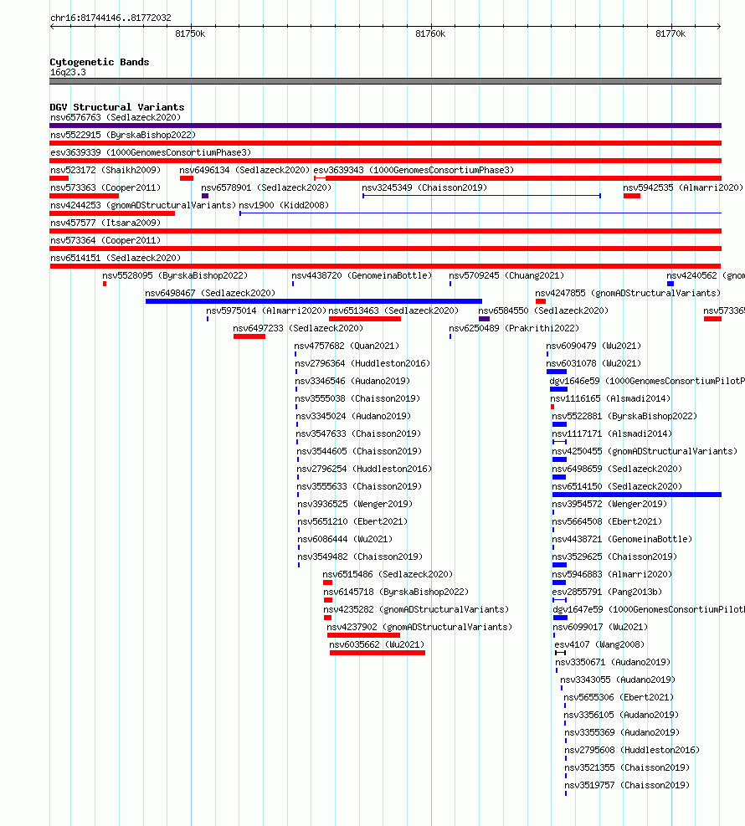Click nsv6145718 (ByrskaBishop2022) label
The image size is (745, 826).
(x=396, y=593)
